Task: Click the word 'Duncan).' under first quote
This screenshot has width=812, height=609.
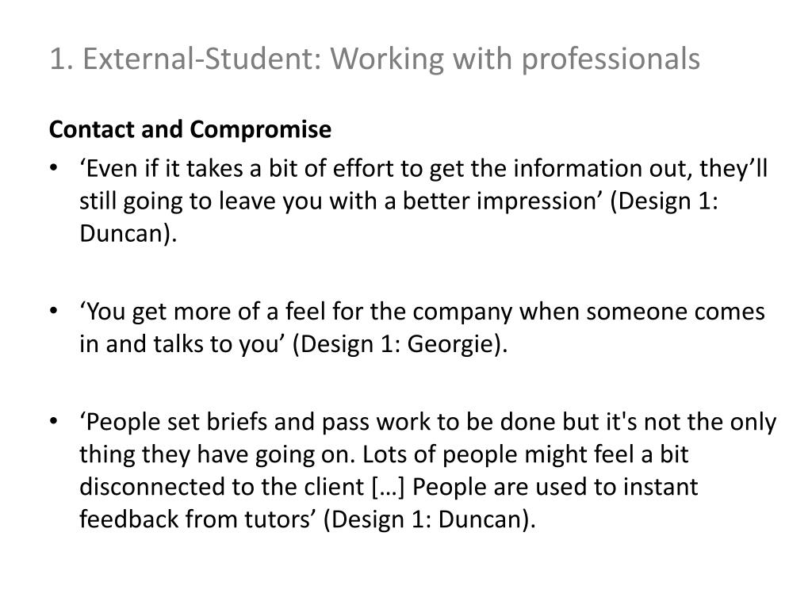Action: [128, 233]
